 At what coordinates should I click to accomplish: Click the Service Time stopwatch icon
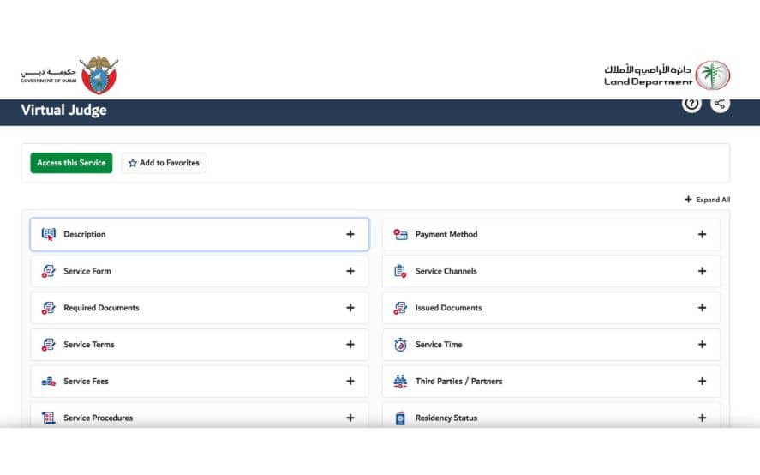tap(400, 345)
